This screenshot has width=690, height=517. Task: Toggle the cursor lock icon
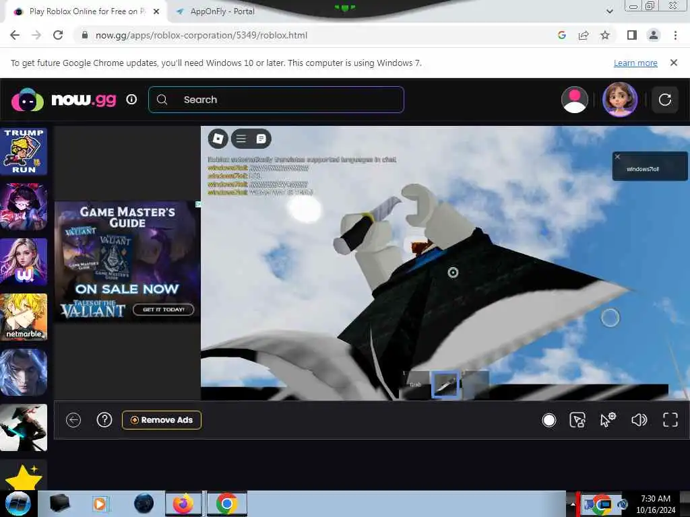click(577, 420)
